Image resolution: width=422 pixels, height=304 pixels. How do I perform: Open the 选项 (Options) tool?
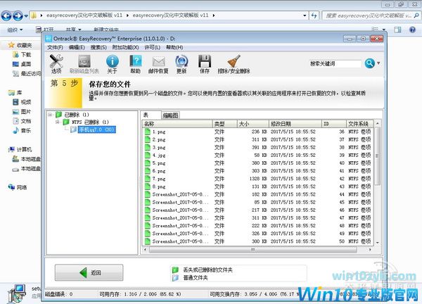[56, 64]
